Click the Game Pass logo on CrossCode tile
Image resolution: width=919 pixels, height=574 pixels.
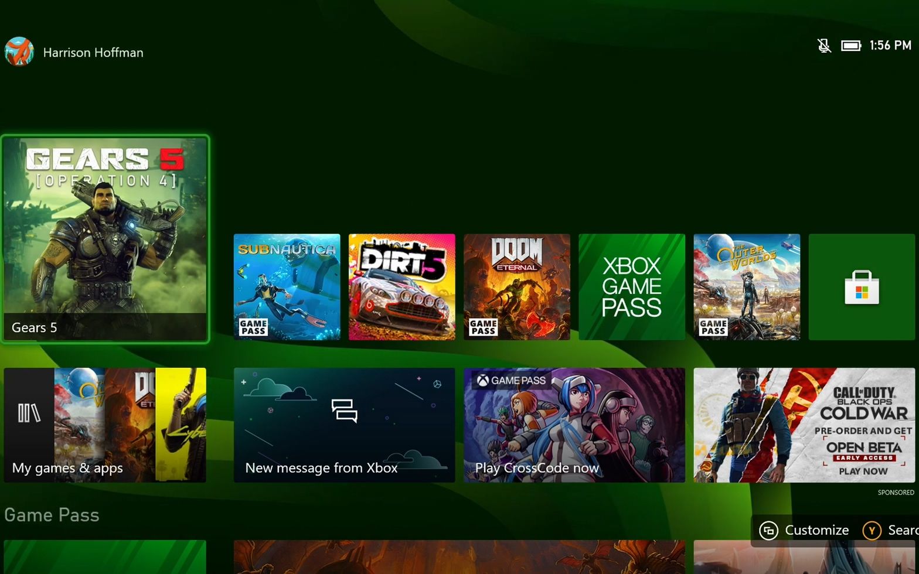pyautogui.click(x=511, y=381)
